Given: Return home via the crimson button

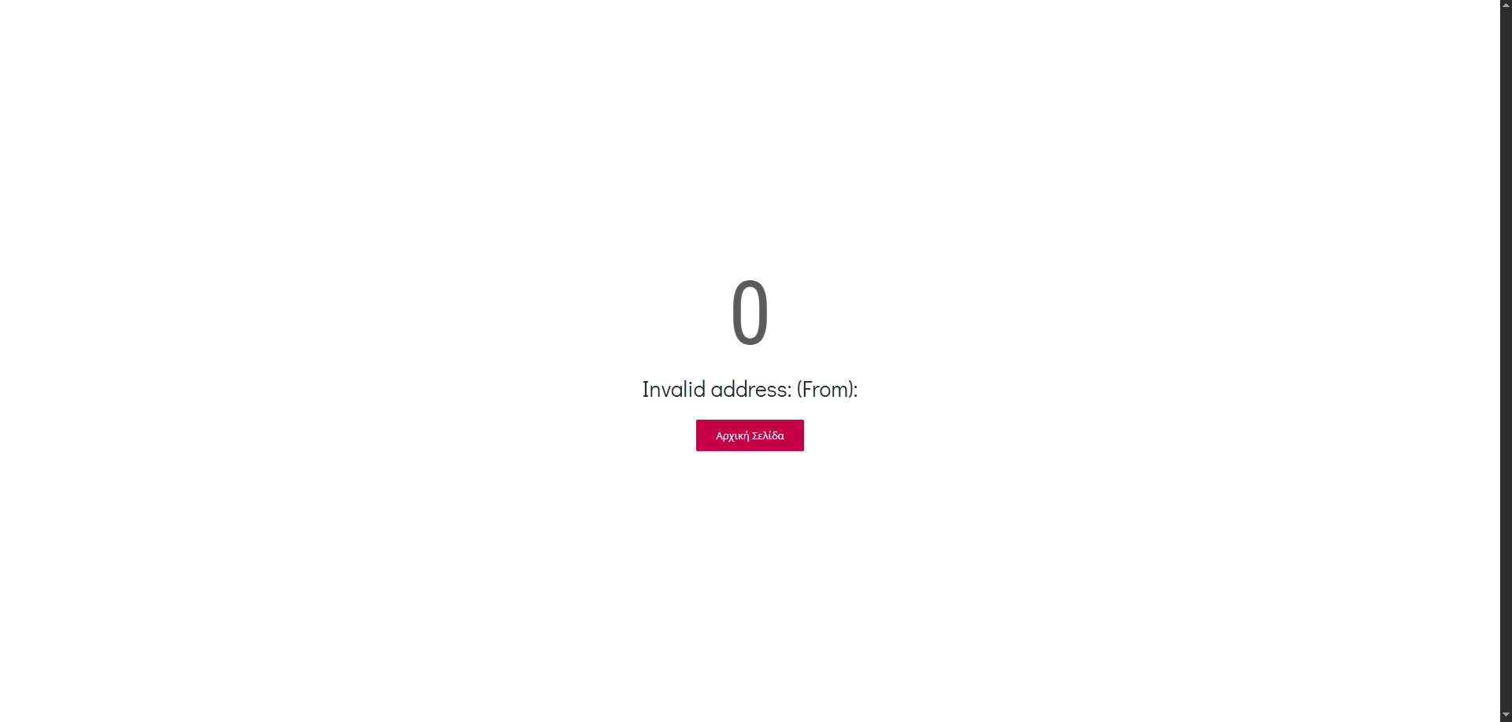Looking at the screenshot, I should point(750,435).
